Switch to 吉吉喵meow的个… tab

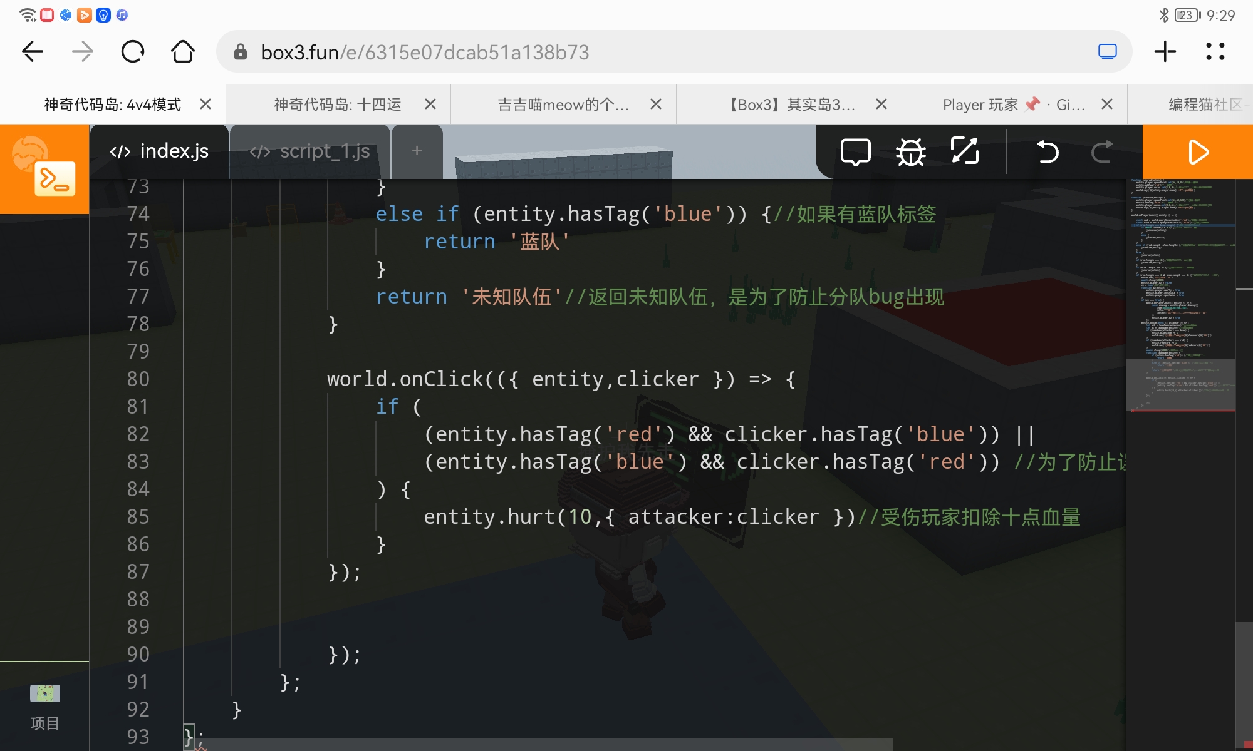click(563, 105)
